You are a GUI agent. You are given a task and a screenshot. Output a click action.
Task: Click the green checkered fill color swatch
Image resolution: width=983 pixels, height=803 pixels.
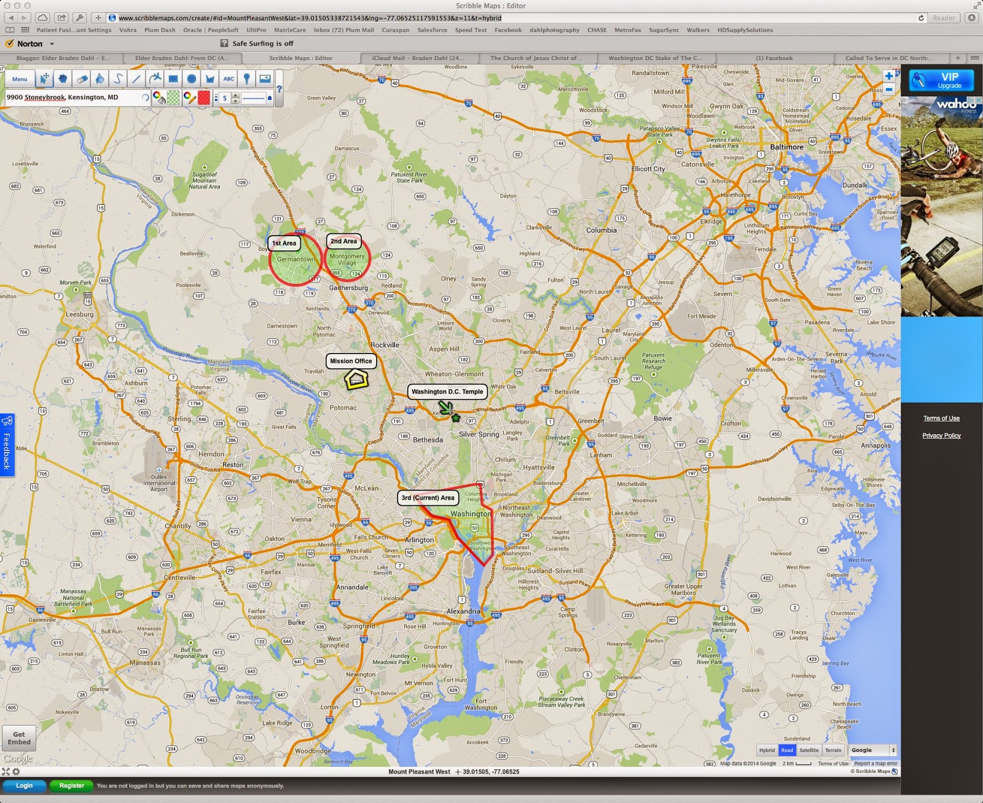click(x=174, y=98)
